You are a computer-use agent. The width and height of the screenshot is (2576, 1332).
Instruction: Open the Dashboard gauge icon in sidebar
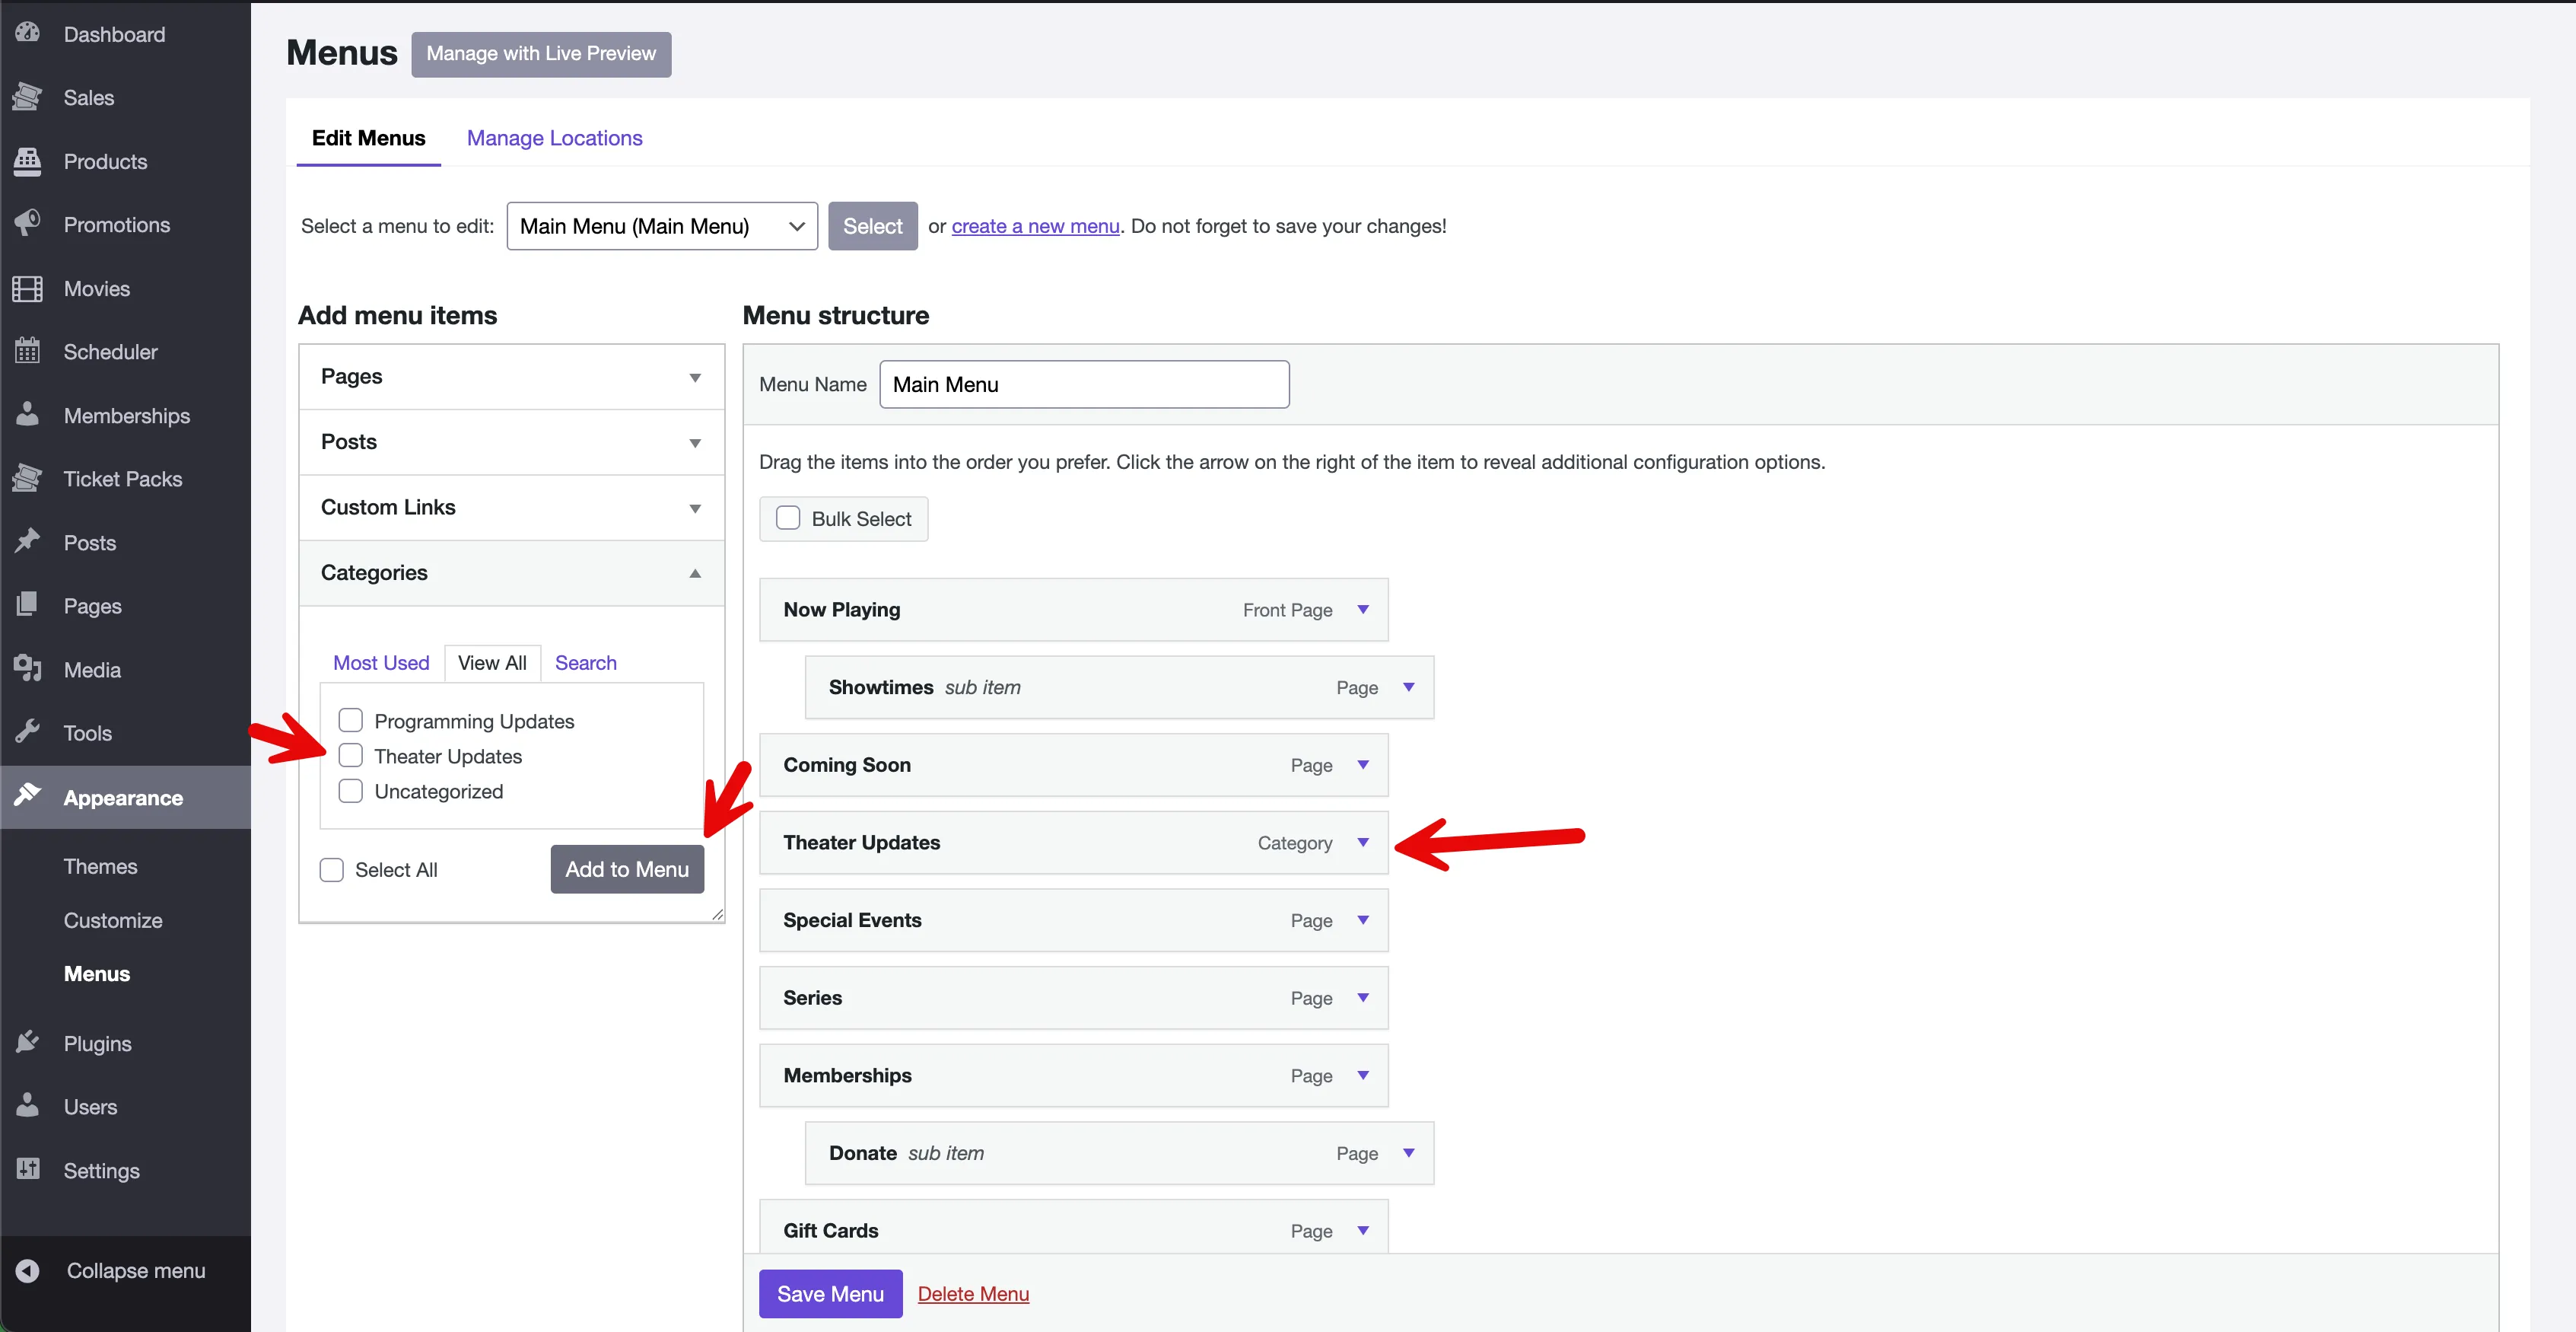point(28,33)
